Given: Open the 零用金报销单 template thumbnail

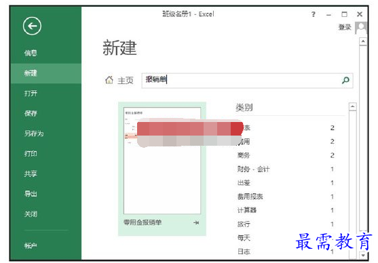Looking at the screenshot, I should [162, 161].
